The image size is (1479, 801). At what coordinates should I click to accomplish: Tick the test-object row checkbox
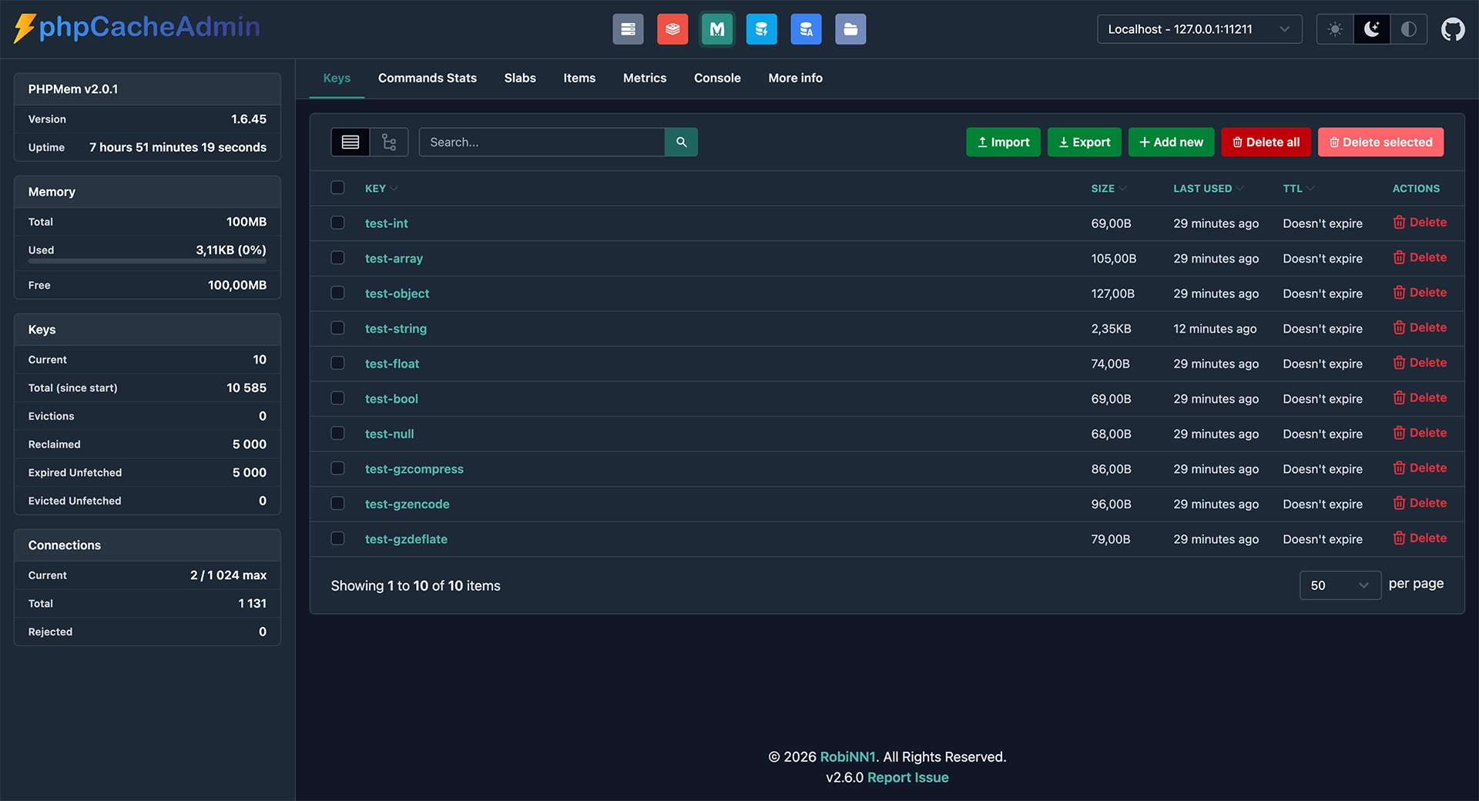(337, 293)
